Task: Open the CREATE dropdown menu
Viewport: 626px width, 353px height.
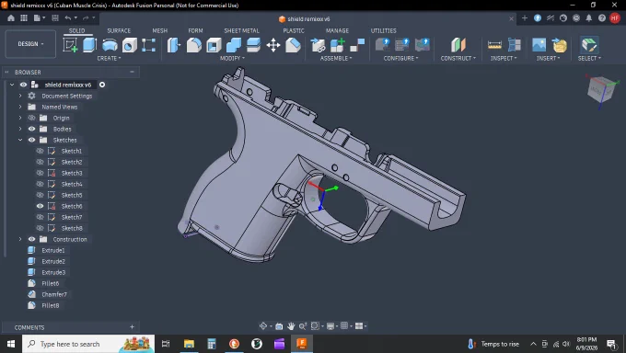Action: pyautogui.click(x=109, y=58)
